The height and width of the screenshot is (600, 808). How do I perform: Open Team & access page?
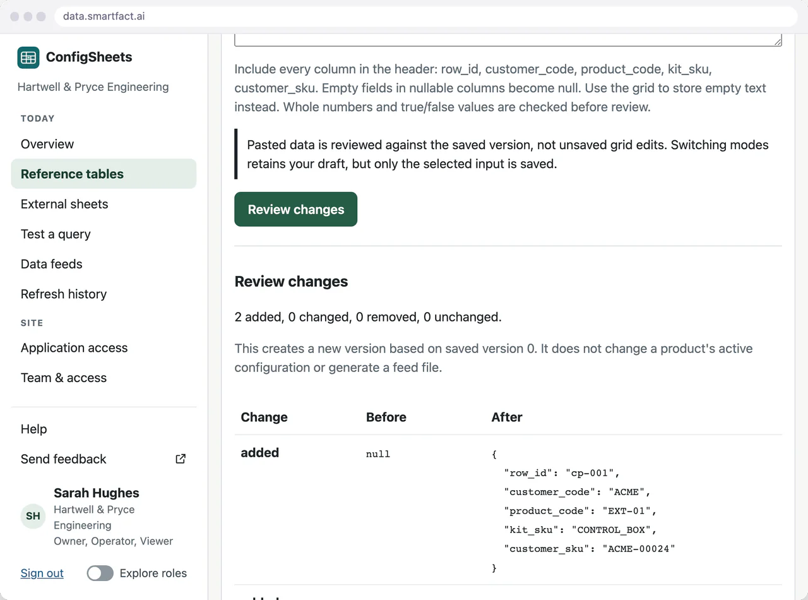click(x=104, y=378)
